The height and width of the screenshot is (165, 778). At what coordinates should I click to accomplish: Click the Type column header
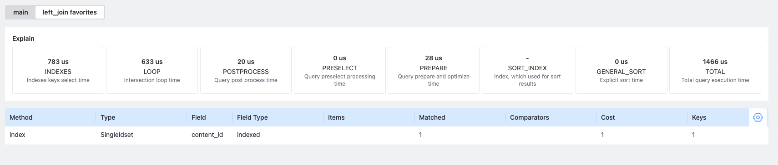click(141, 117)
